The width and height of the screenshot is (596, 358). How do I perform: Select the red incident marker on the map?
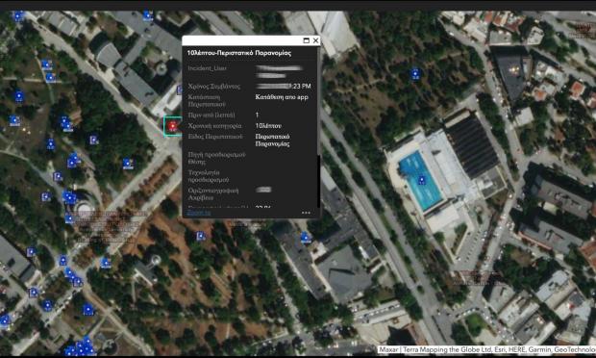[173, 126]
